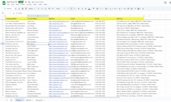Open the View menu
Screen dimensions: 171x102
(17, 5)
